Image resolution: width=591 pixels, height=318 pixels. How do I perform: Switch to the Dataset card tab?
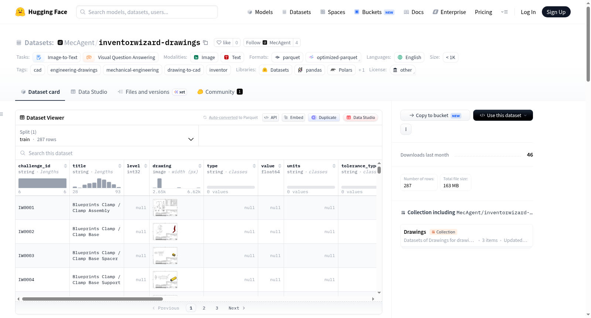click(x=40, y=92)
